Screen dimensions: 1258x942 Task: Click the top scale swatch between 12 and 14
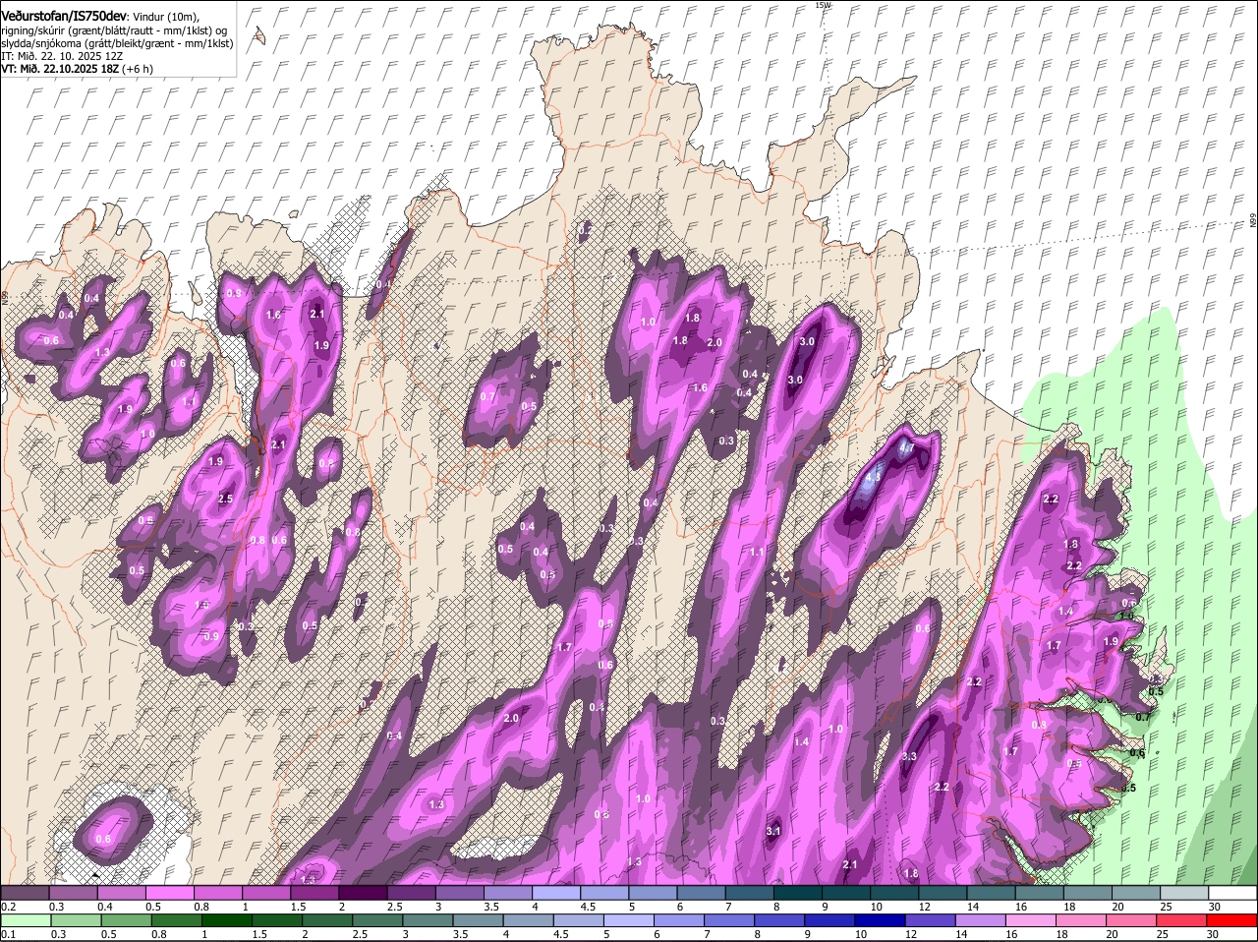tap(943, 893)
